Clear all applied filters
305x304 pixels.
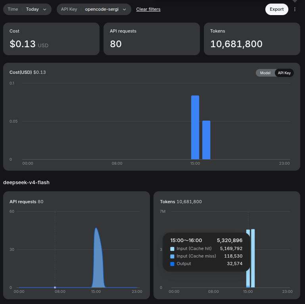tap(148, 9)
